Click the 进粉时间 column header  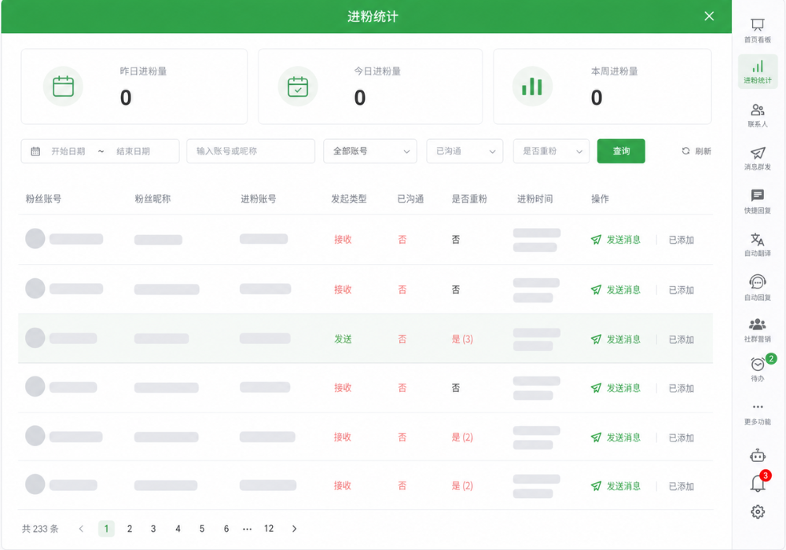534,199
